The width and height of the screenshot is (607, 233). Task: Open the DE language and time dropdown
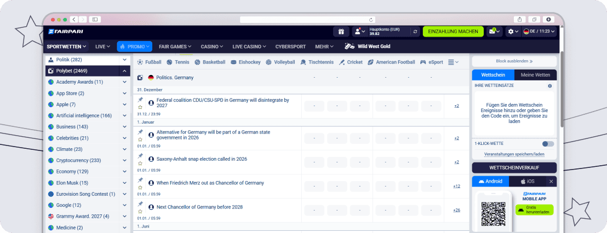[x=539, y=32]
